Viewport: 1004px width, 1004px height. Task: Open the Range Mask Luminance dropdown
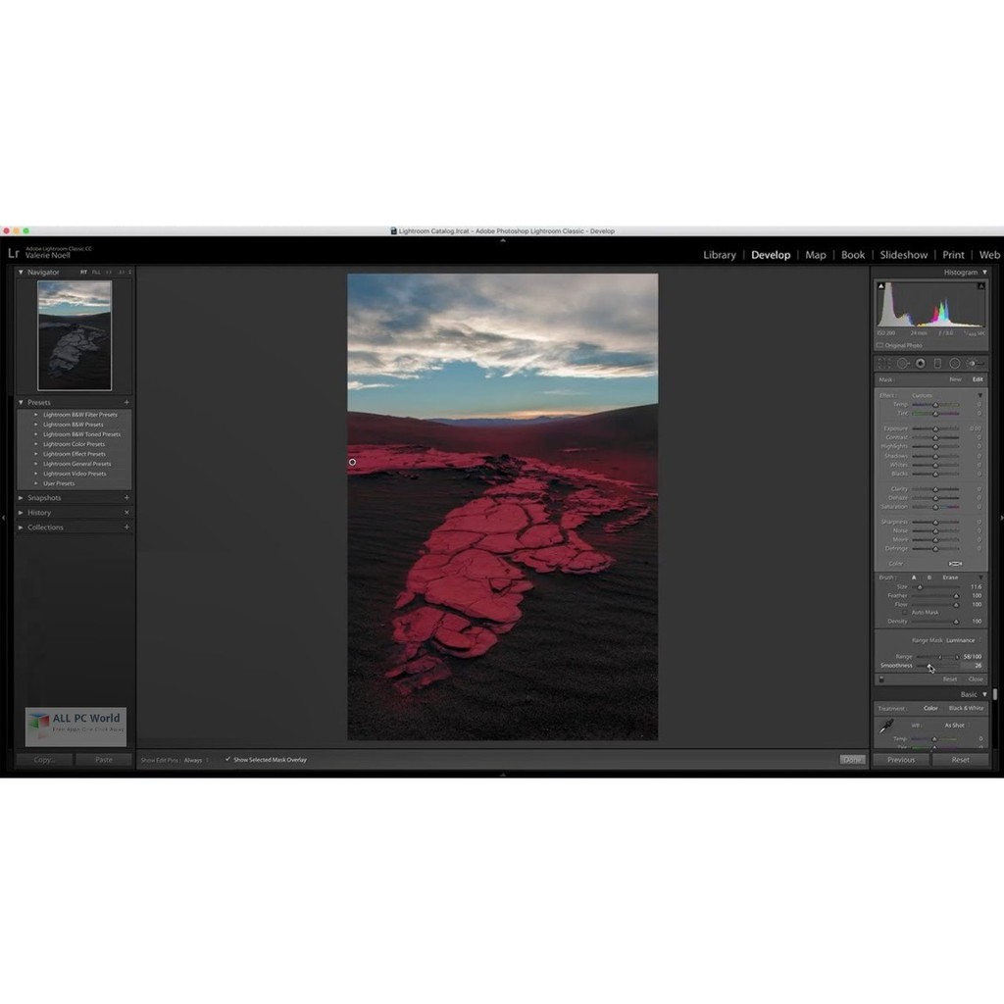[963, 640]
